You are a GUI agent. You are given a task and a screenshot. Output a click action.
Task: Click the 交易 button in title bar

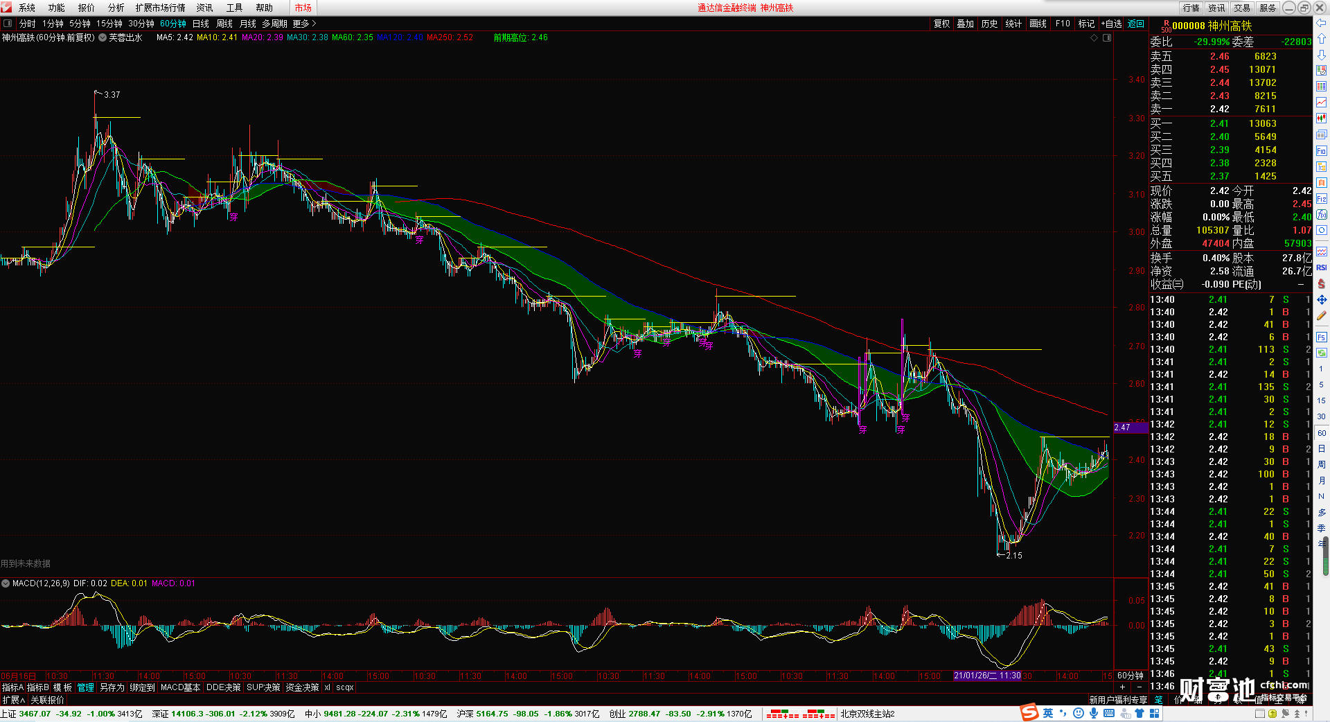coord(1242,8)
